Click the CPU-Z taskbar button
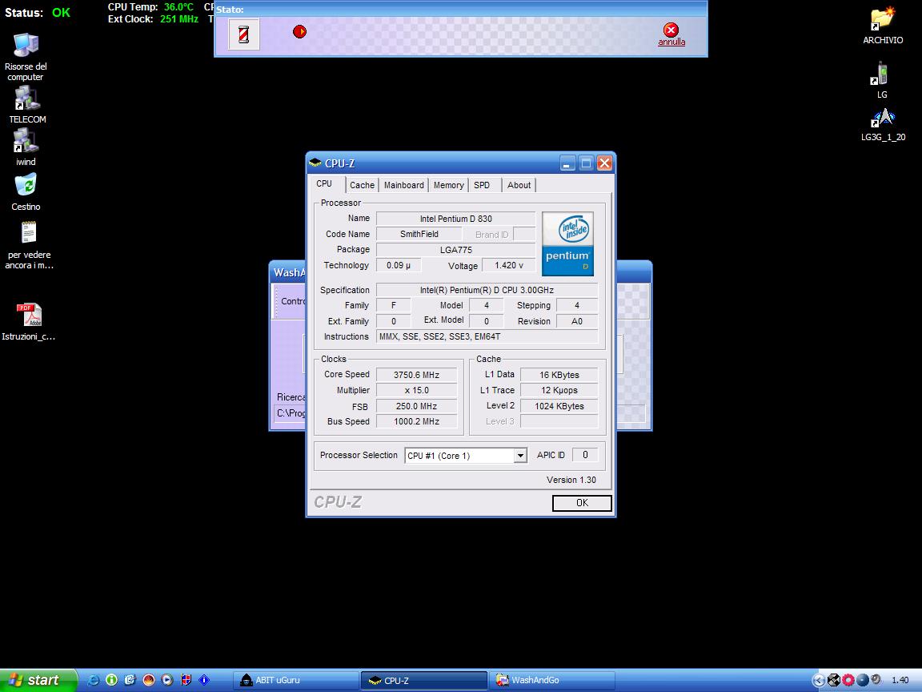 coord(424,680)
